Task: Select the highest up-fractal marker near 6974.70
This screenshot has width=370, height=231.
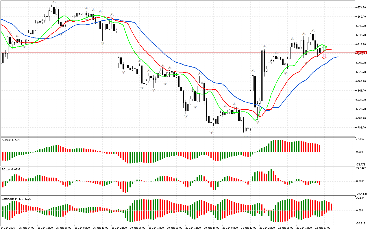Action: click(x=54, y=2)
